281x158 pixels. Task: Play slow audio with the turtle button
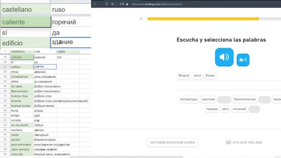point(243,60)
